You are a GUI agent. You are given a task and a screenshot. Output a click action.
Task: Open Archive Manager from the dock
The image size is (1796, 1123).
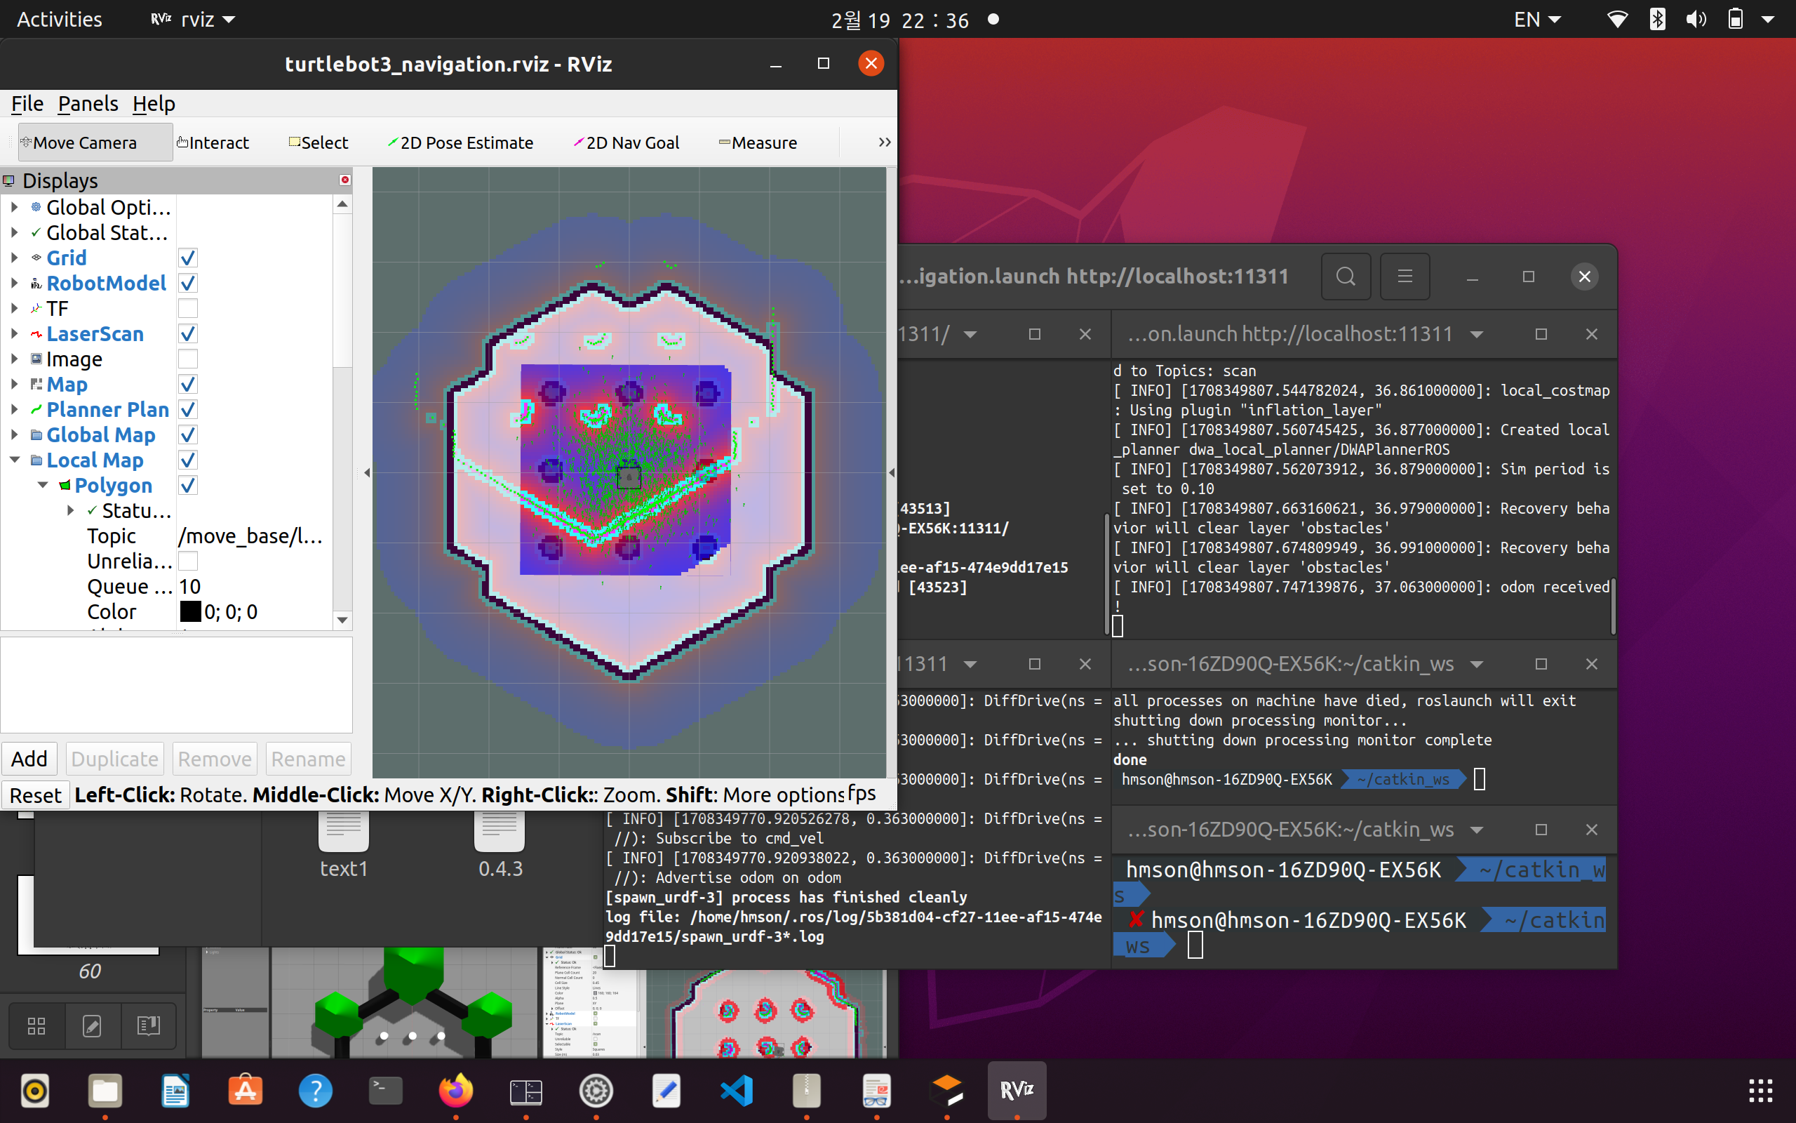(807, 1090)
